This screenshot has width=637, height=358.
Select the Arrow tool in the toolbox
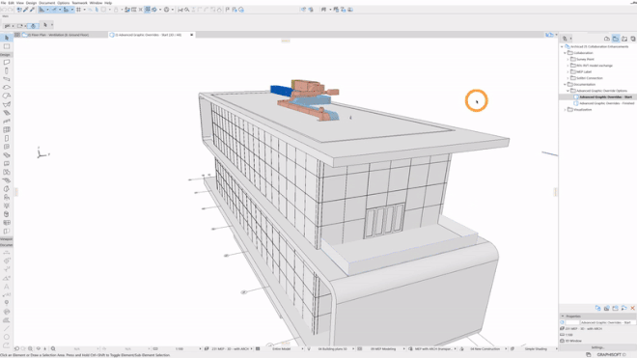pos(7,38)
